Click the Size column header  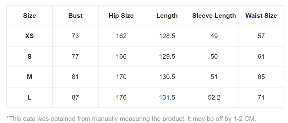click(x=29, y=16)
